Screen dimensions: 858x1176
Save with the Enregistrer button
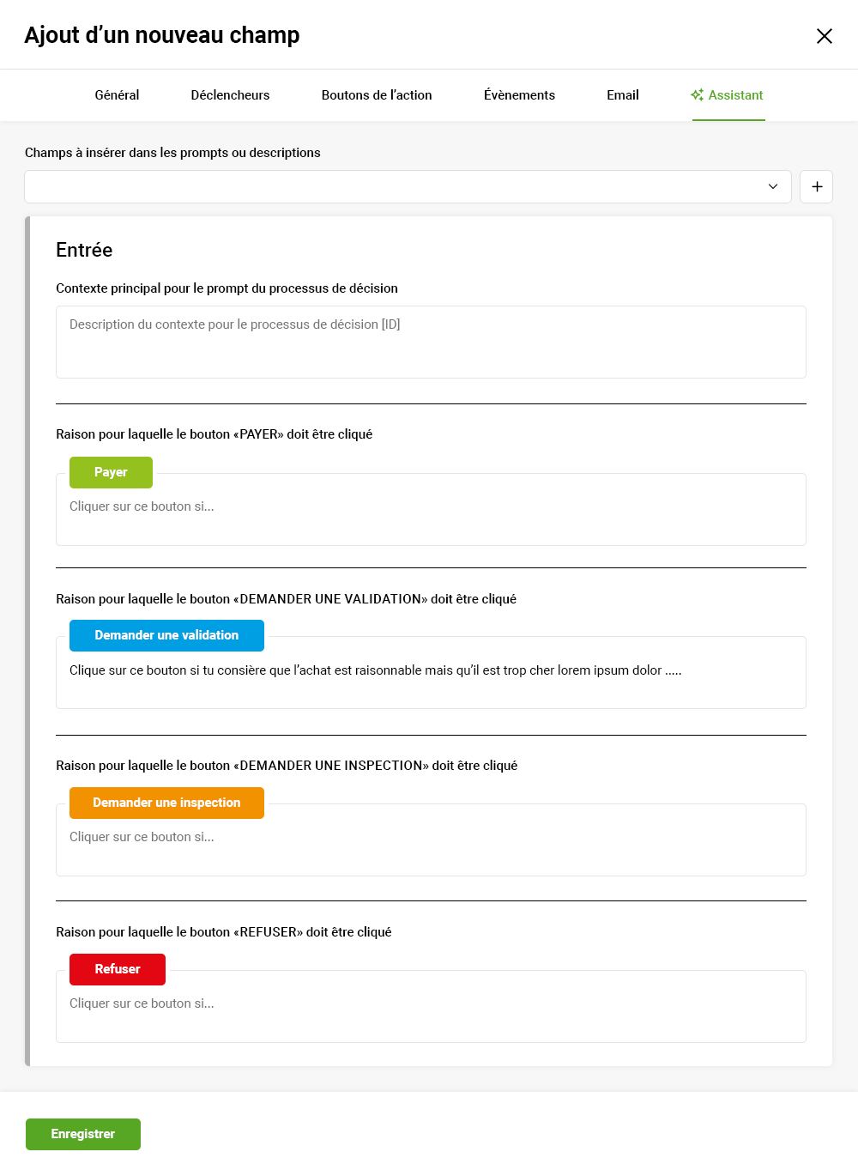[83, 1134]
